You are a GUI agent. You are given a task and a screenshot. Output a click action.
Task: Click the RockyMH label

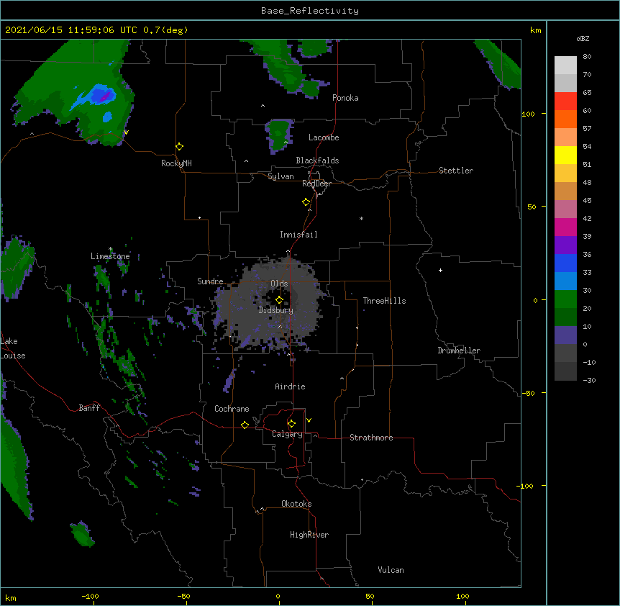click(176, 163)
